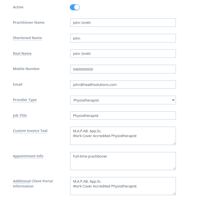200x206 pixels.
Task: Click the underlined Shortened Name label
Action: (27, 38)
